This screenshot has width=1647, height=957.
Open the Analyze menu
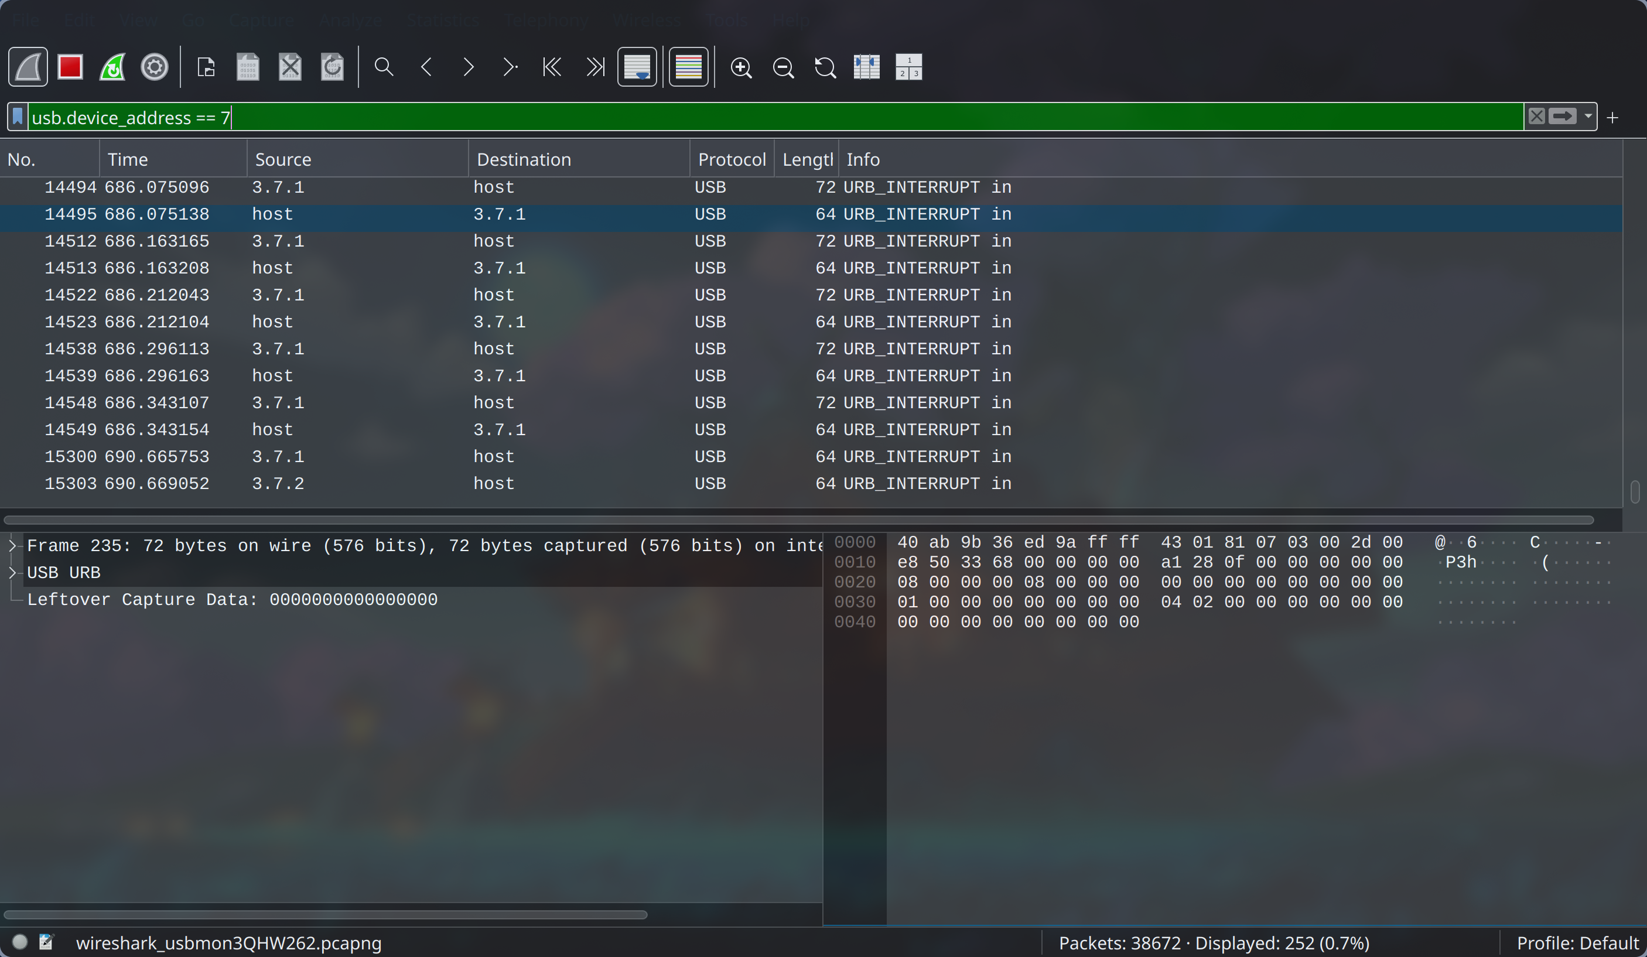coord(350,19)
